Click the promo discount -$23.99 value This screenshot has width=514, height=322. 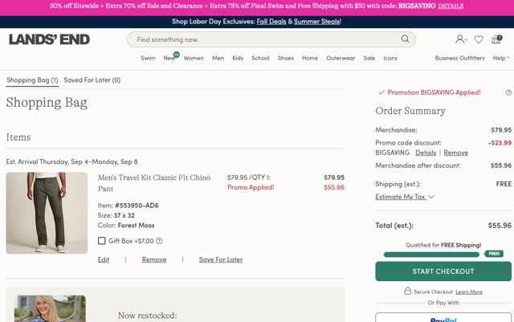[x=500, y=143]
